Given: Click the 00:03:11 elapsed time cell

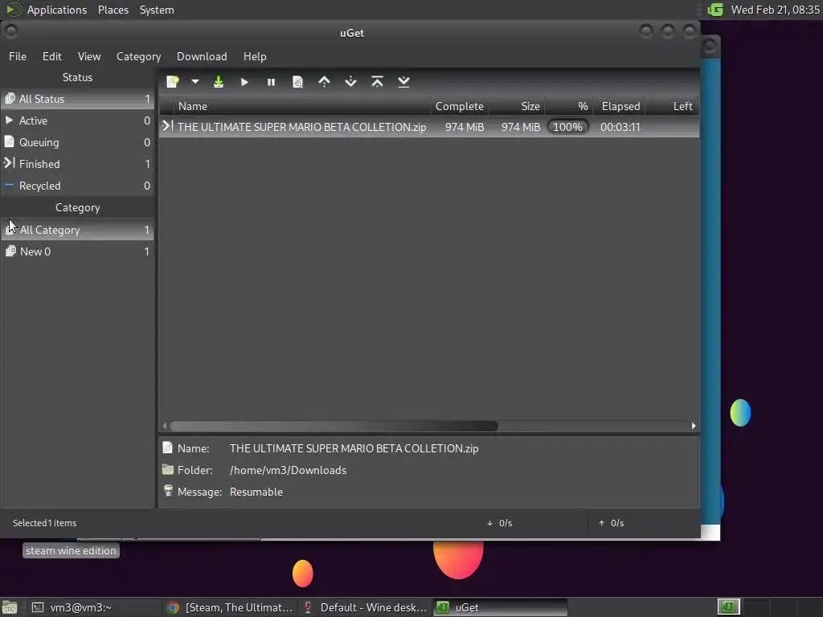Looking at the screenshot, I should [620, 127].
